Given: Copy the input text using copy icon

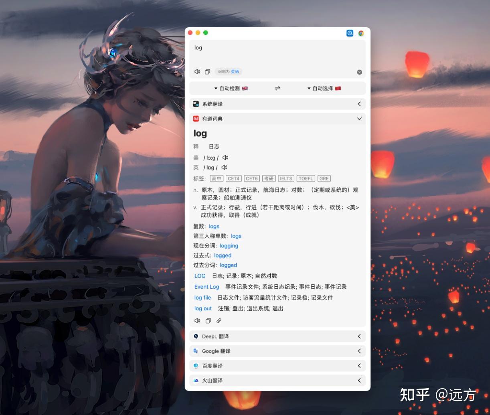Looking at the screenshot, I should point(207,71).
